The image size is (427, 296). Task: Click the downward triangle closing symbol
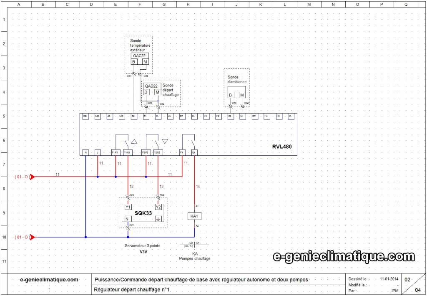click(x=165, y=141)
